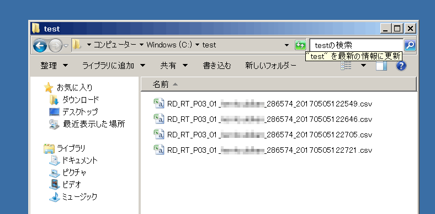The width and height of the screenshot is (435, 214).
Task: Click the ピクチャ library icon
Action: [54, 173]
